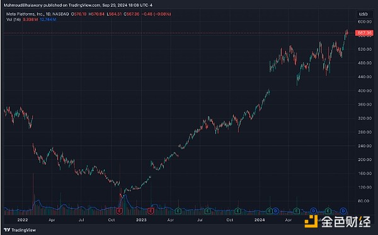Click the 520.00 price axis label

pos(365,49)
